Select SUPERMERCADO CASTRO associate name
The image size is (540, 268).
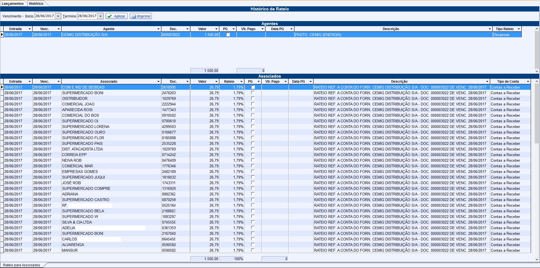(x=86, y=200)
